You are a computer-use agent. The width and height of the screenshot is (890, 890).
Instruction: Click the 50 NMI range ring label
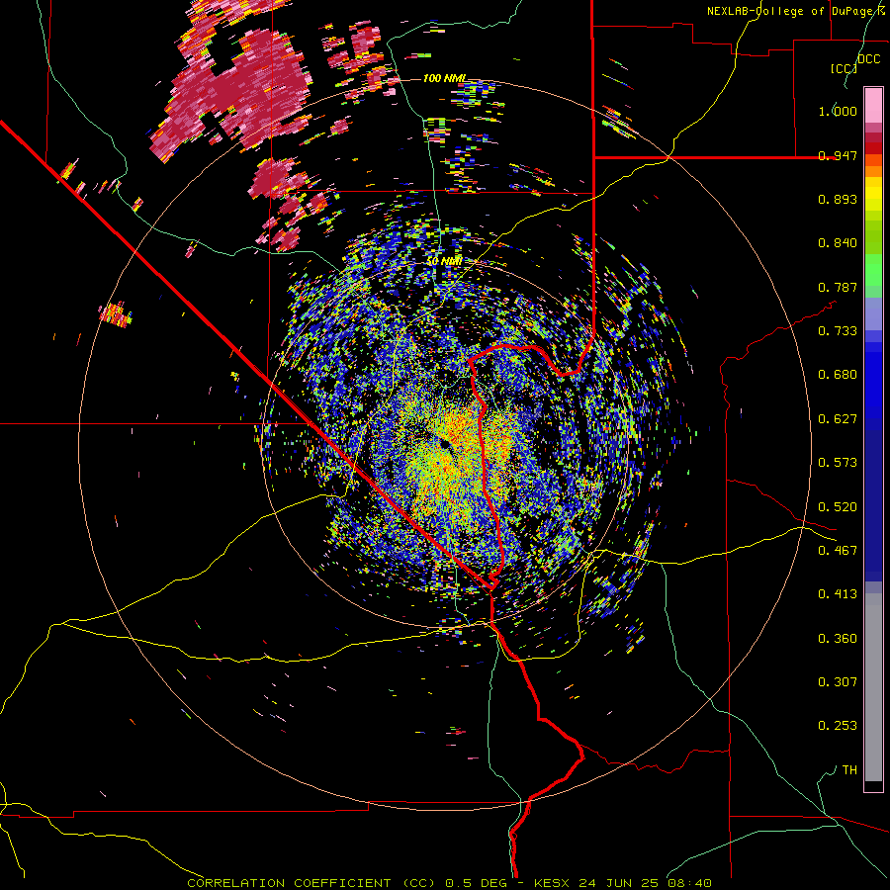pos(444,262)
